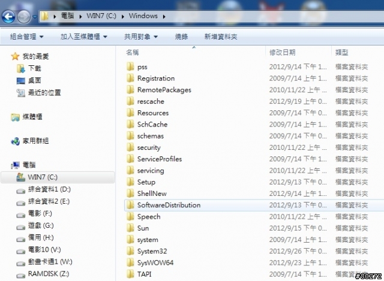This screenshot has height=281, width=384.
Task: Select the SchCache folder
Action: 147,124
